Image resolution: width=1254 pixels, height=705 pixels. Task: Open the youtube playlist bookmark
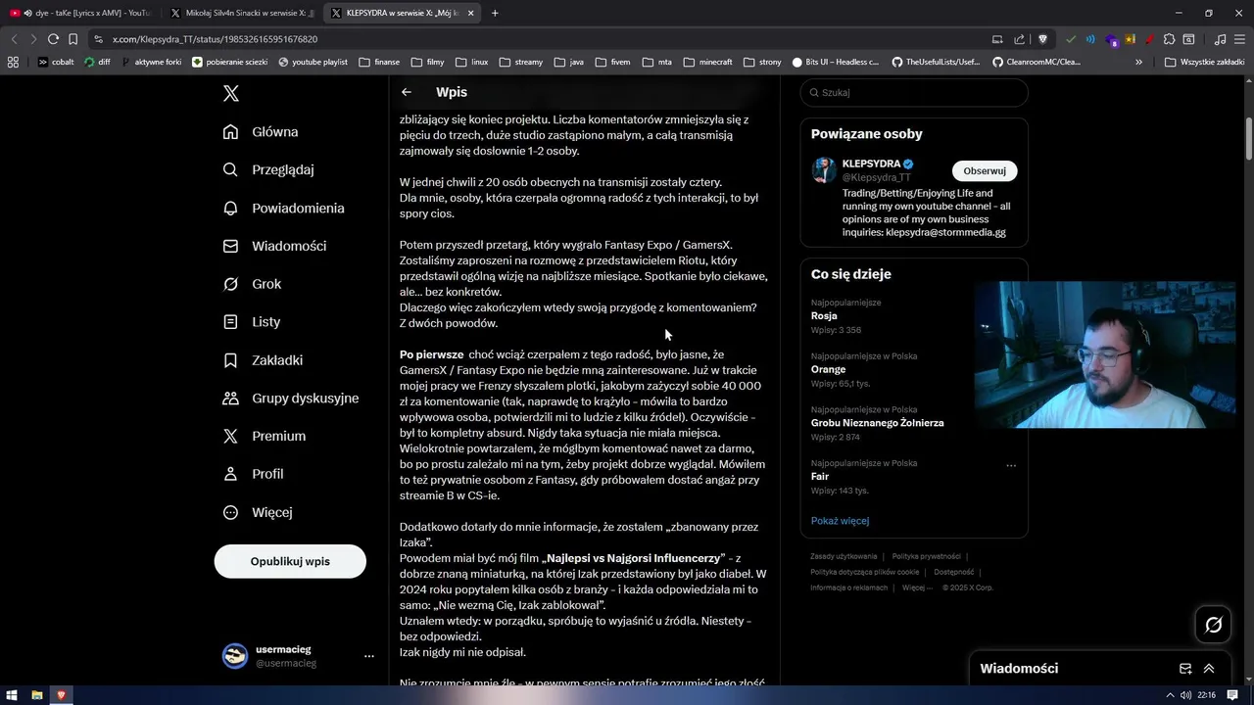313,62
